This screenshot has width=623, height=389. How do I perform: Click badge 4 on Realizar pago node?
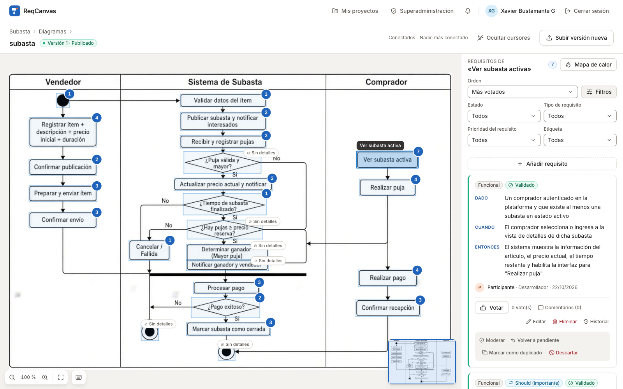417,270
